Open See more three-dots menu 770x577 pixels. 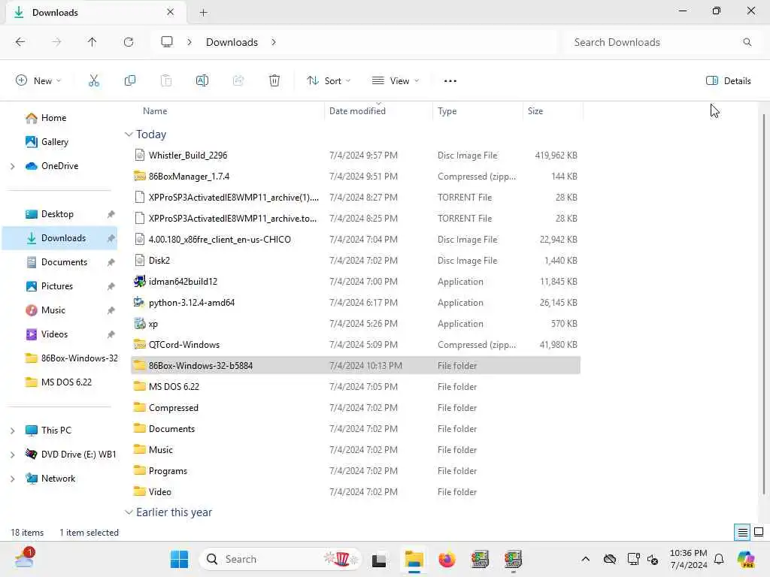pos(450,80)
